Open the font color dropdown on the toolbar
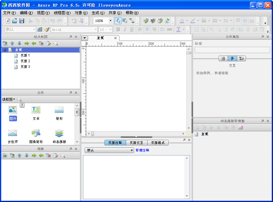This screenshot has height=202, width=273. tap(184, 29)
